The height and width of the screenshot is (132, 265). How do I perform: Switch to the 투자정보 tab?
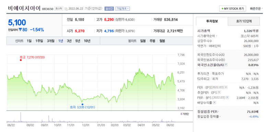pos(212,22)
